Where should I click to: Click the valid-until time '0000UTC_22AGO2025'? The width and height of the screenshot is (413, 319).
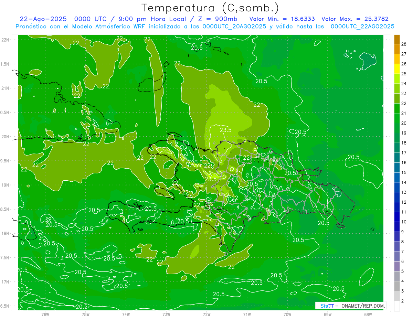(362, 26)
